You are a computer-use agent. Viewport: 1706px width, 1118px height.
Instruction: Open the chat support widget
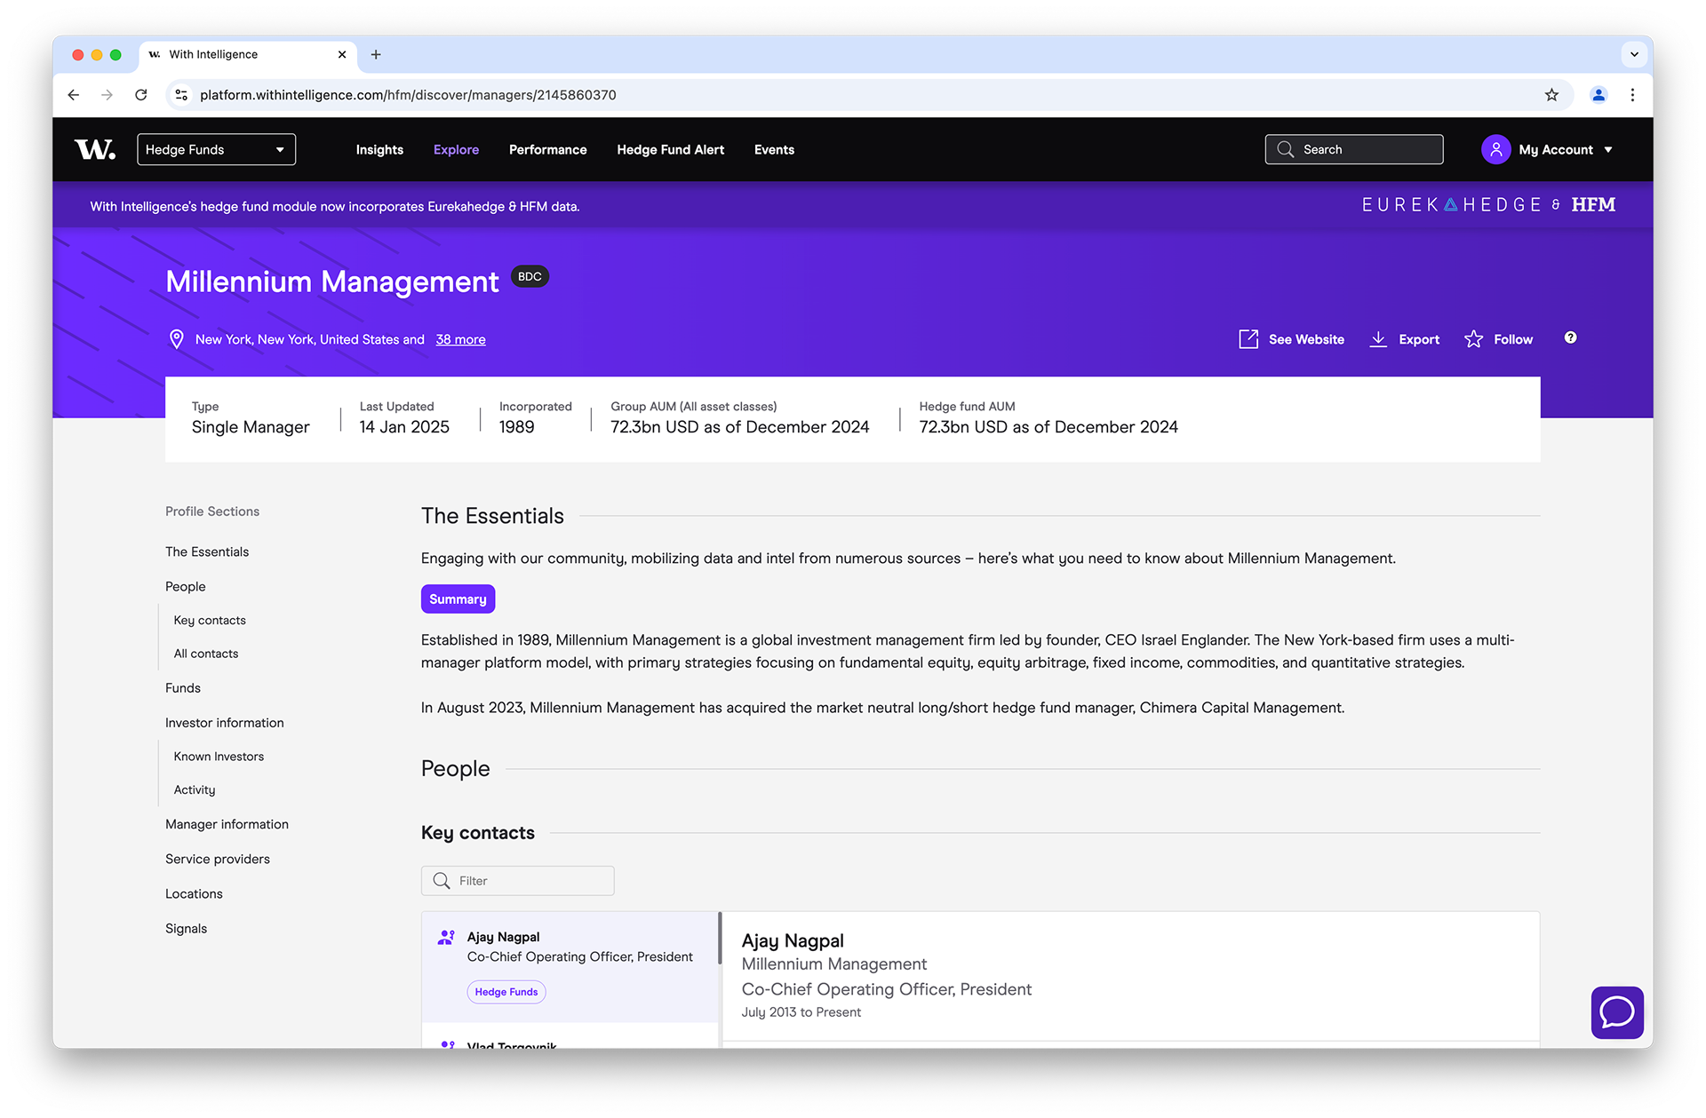[x=1616, y=1011]
